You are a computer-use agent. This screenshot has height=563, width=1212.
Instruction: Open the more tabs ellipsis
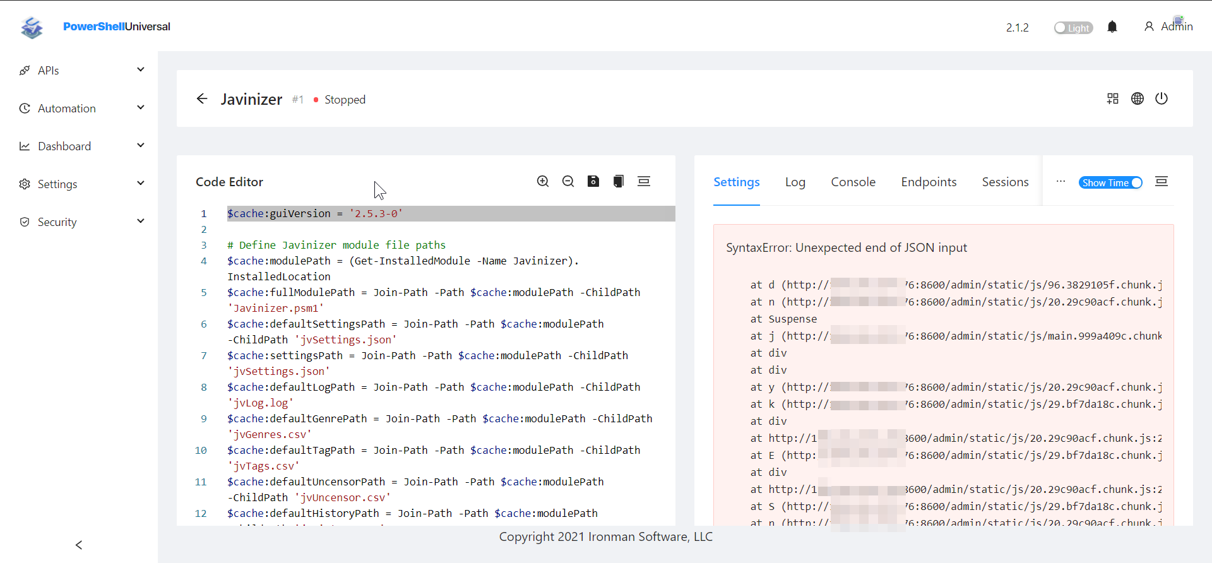[x=1060, y=182]
